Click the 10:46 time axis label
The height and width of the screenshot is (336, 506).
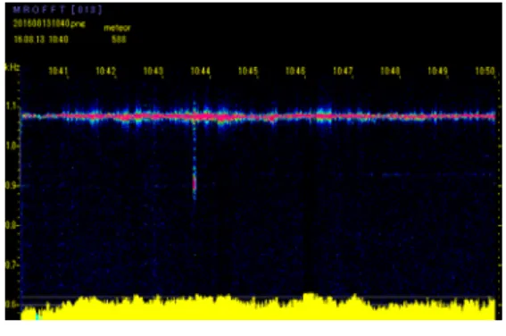click(295, 71)
